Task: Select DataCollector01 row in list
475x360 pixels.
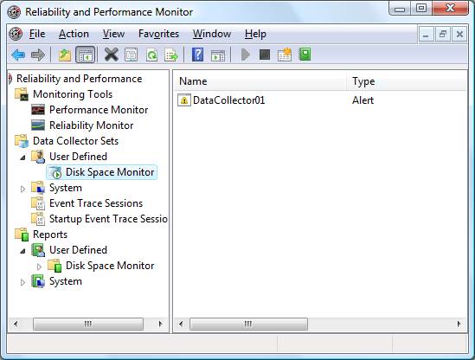Action: tap(228, 100)
